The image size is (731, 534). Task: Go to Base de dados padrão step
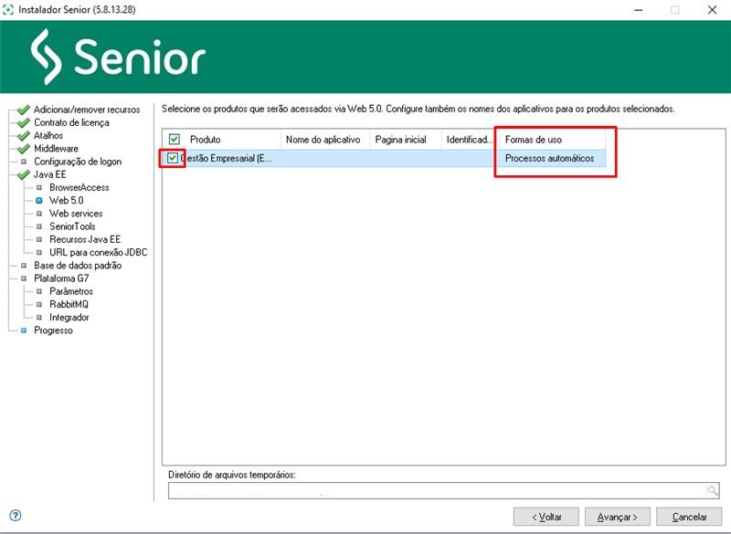(x=78, y=266)
